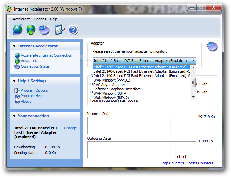Image resolution: width=231 pixels, height=177 pixels.
Task: Click the Connection State pie chart toolbar icon
Action: (x=44, y=30)
